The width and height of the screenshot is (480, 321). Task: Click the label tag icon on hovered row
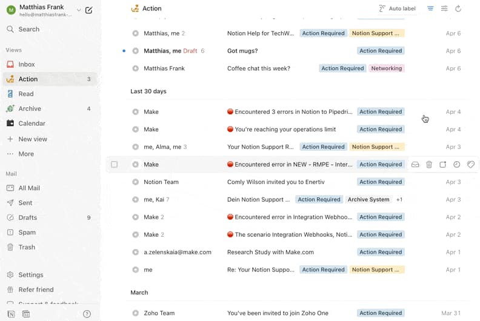[x=471, y=165]
